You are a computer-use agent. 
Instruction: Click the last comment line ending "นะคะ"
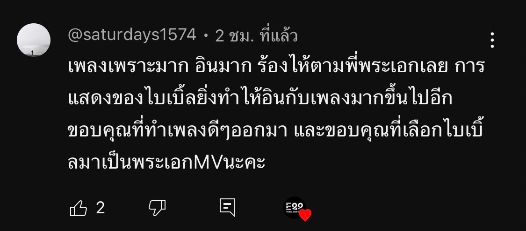click(167, 163)
